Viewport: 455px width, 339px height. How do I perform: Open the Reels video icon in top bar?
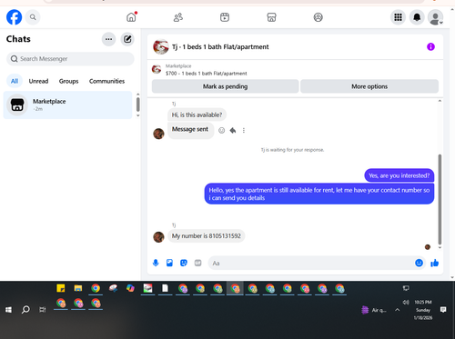point(225,17)
